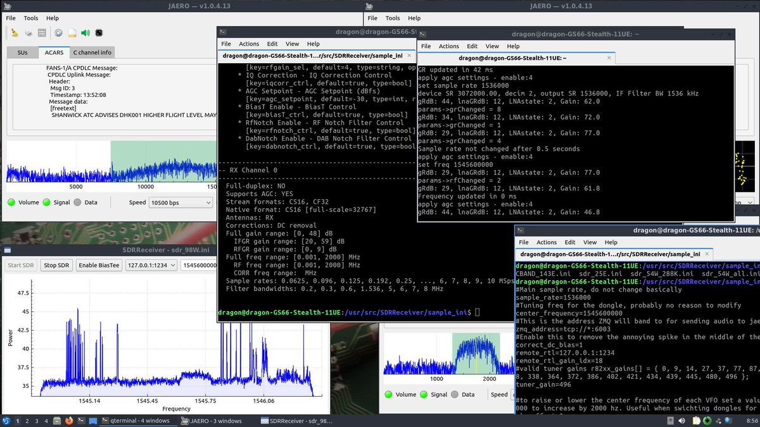
Task: Open the Tools menu in the left JAERO window
Action: point(31,18)
